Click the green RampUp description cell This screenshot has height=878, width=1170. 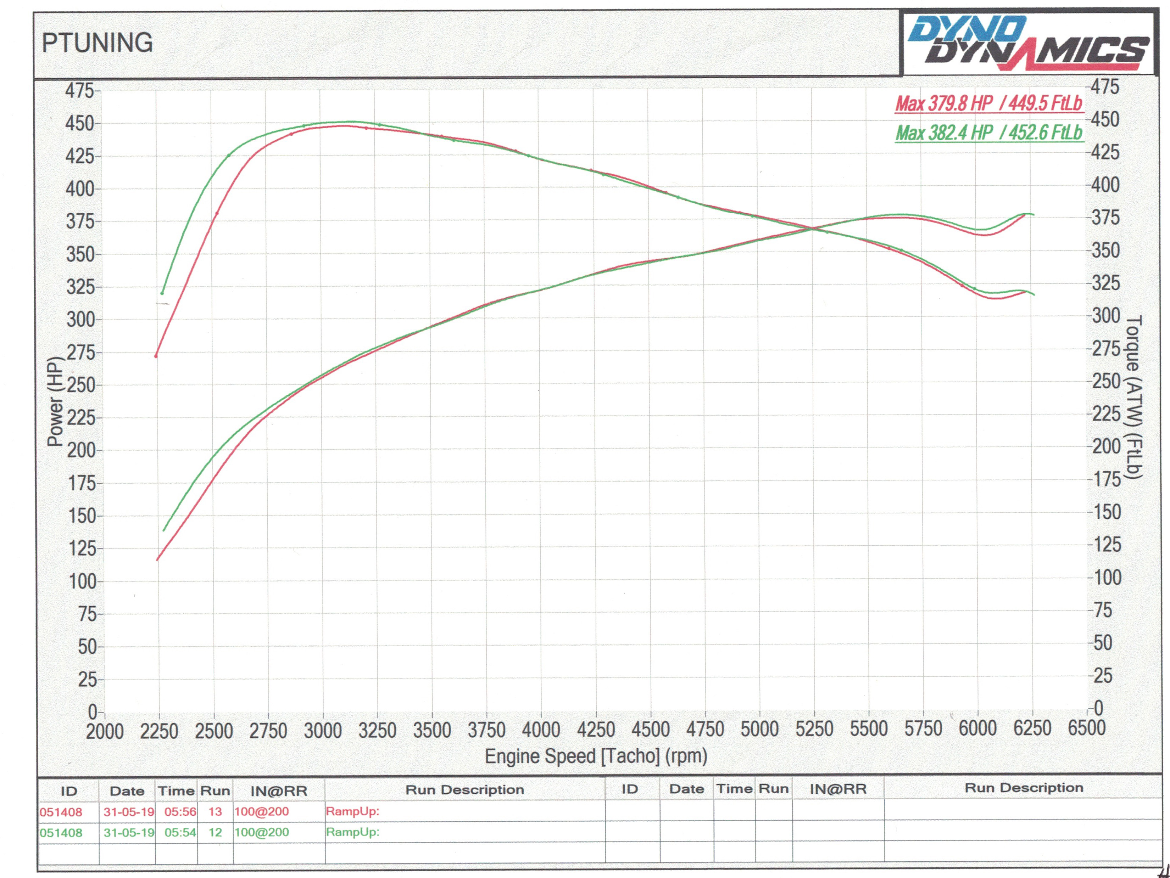click(x=352, y=832)
